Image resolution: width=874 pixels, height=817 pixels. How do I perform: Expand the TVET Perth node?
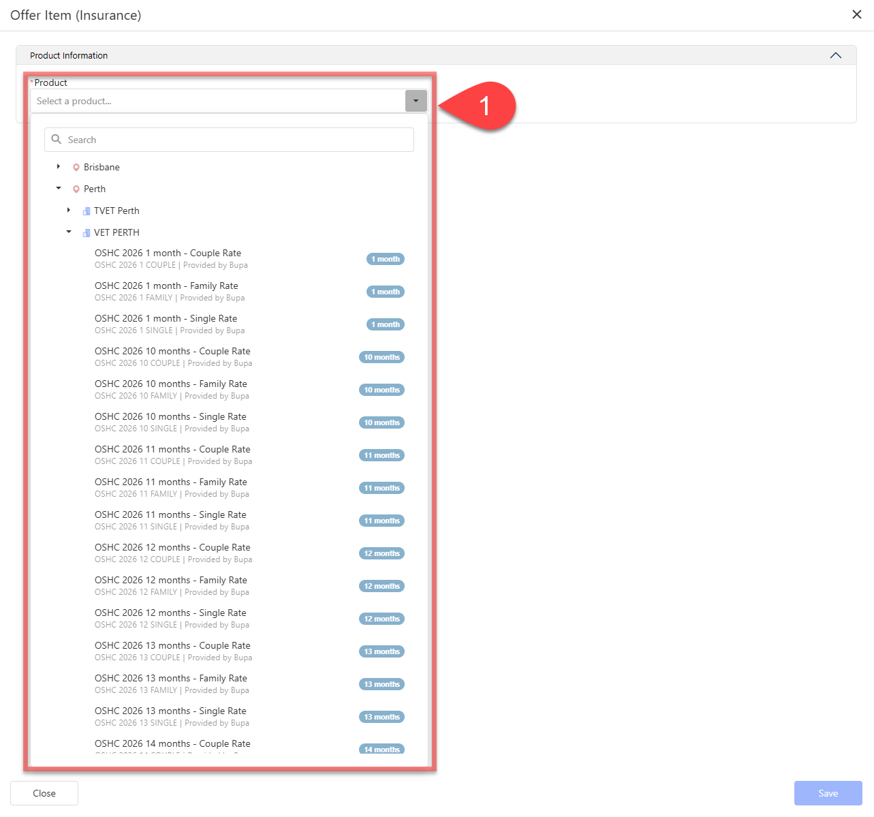tap(69, 211)
